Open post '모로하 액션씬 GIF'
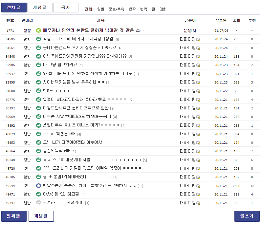This screenshot has width=262, height=225. pos(59,134)
